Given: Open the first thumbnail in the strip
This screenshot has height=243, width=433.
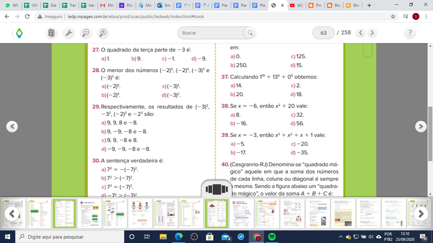Looking at the screenshot, I should (14, 214).
